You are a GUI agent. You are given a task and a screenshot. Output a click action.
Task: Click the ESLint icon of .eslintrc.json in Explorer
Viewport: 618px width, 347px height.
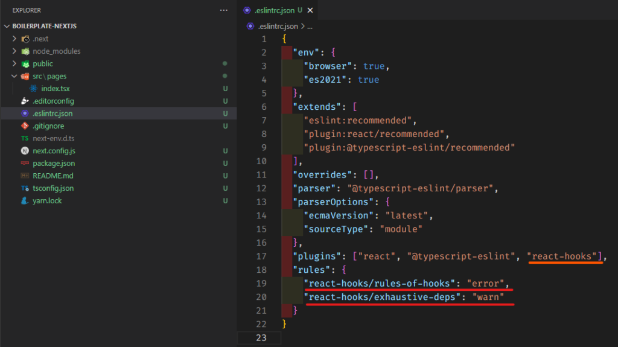tap(25, 113)
